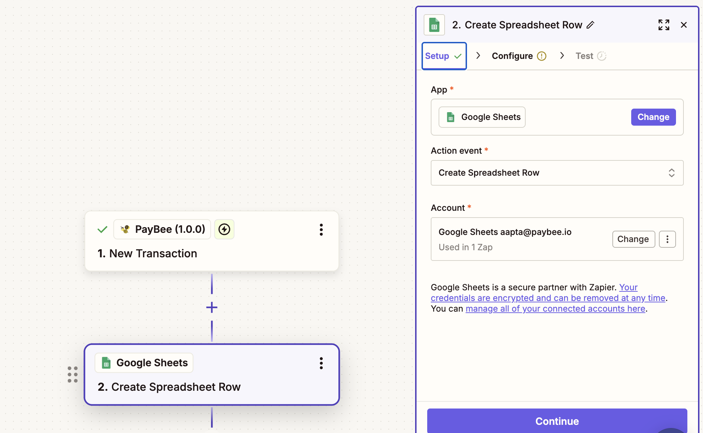Open account options three-dot menu
Viewport: 703px width, 433px height.
(667, 239)
